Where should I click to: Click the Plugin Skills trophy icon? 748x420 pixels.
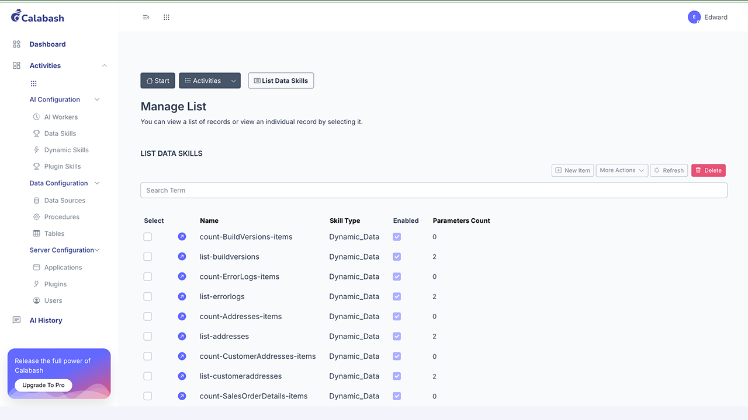[x=36, y=166]
